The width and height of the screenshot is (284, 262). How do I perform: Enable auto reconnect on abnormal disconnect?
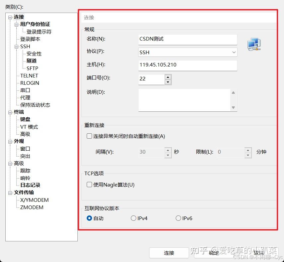(x=89, y=136)
